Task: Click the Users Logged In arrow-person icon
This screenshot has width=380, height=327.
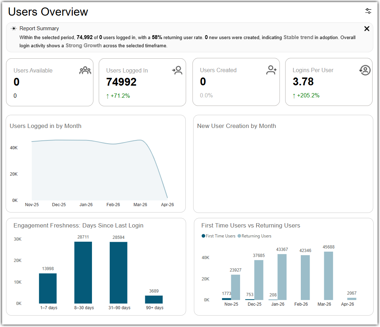Action: click(178, 70)
